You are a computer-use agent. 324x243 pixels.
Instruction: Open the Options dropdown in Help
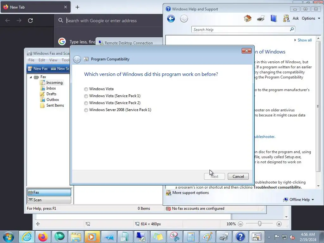coord(311,18)
